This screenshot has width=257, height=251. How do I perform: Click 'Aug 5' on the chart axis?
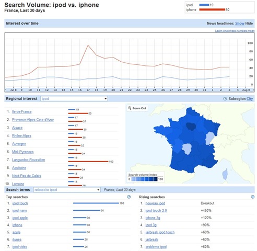pos(246,90)
